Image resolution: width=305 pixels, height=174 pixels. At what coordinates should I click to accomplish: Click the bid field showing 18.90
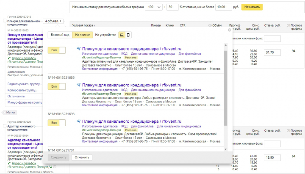click(272, 157)
